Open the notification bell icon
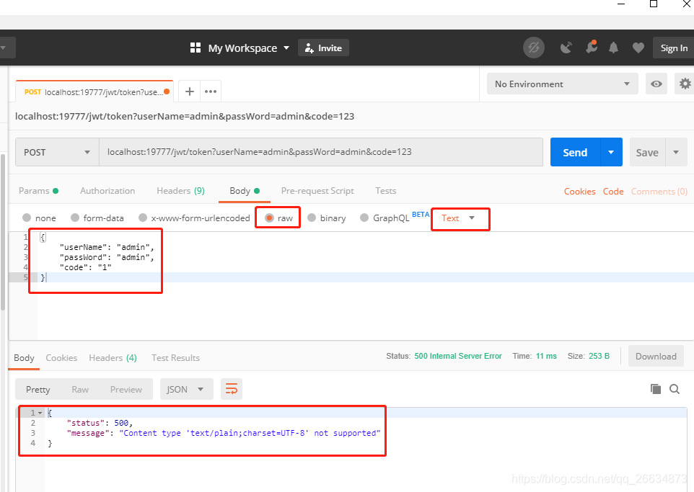Viewport: 694px width, 492px height. click(614, 47)
